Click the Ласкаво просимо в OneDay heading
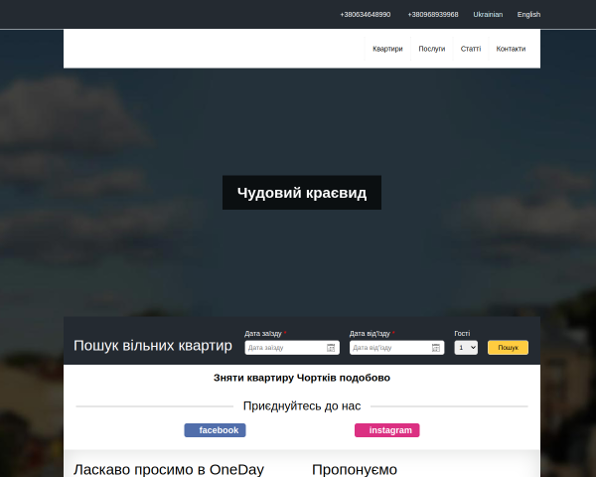 coord(169,470)
